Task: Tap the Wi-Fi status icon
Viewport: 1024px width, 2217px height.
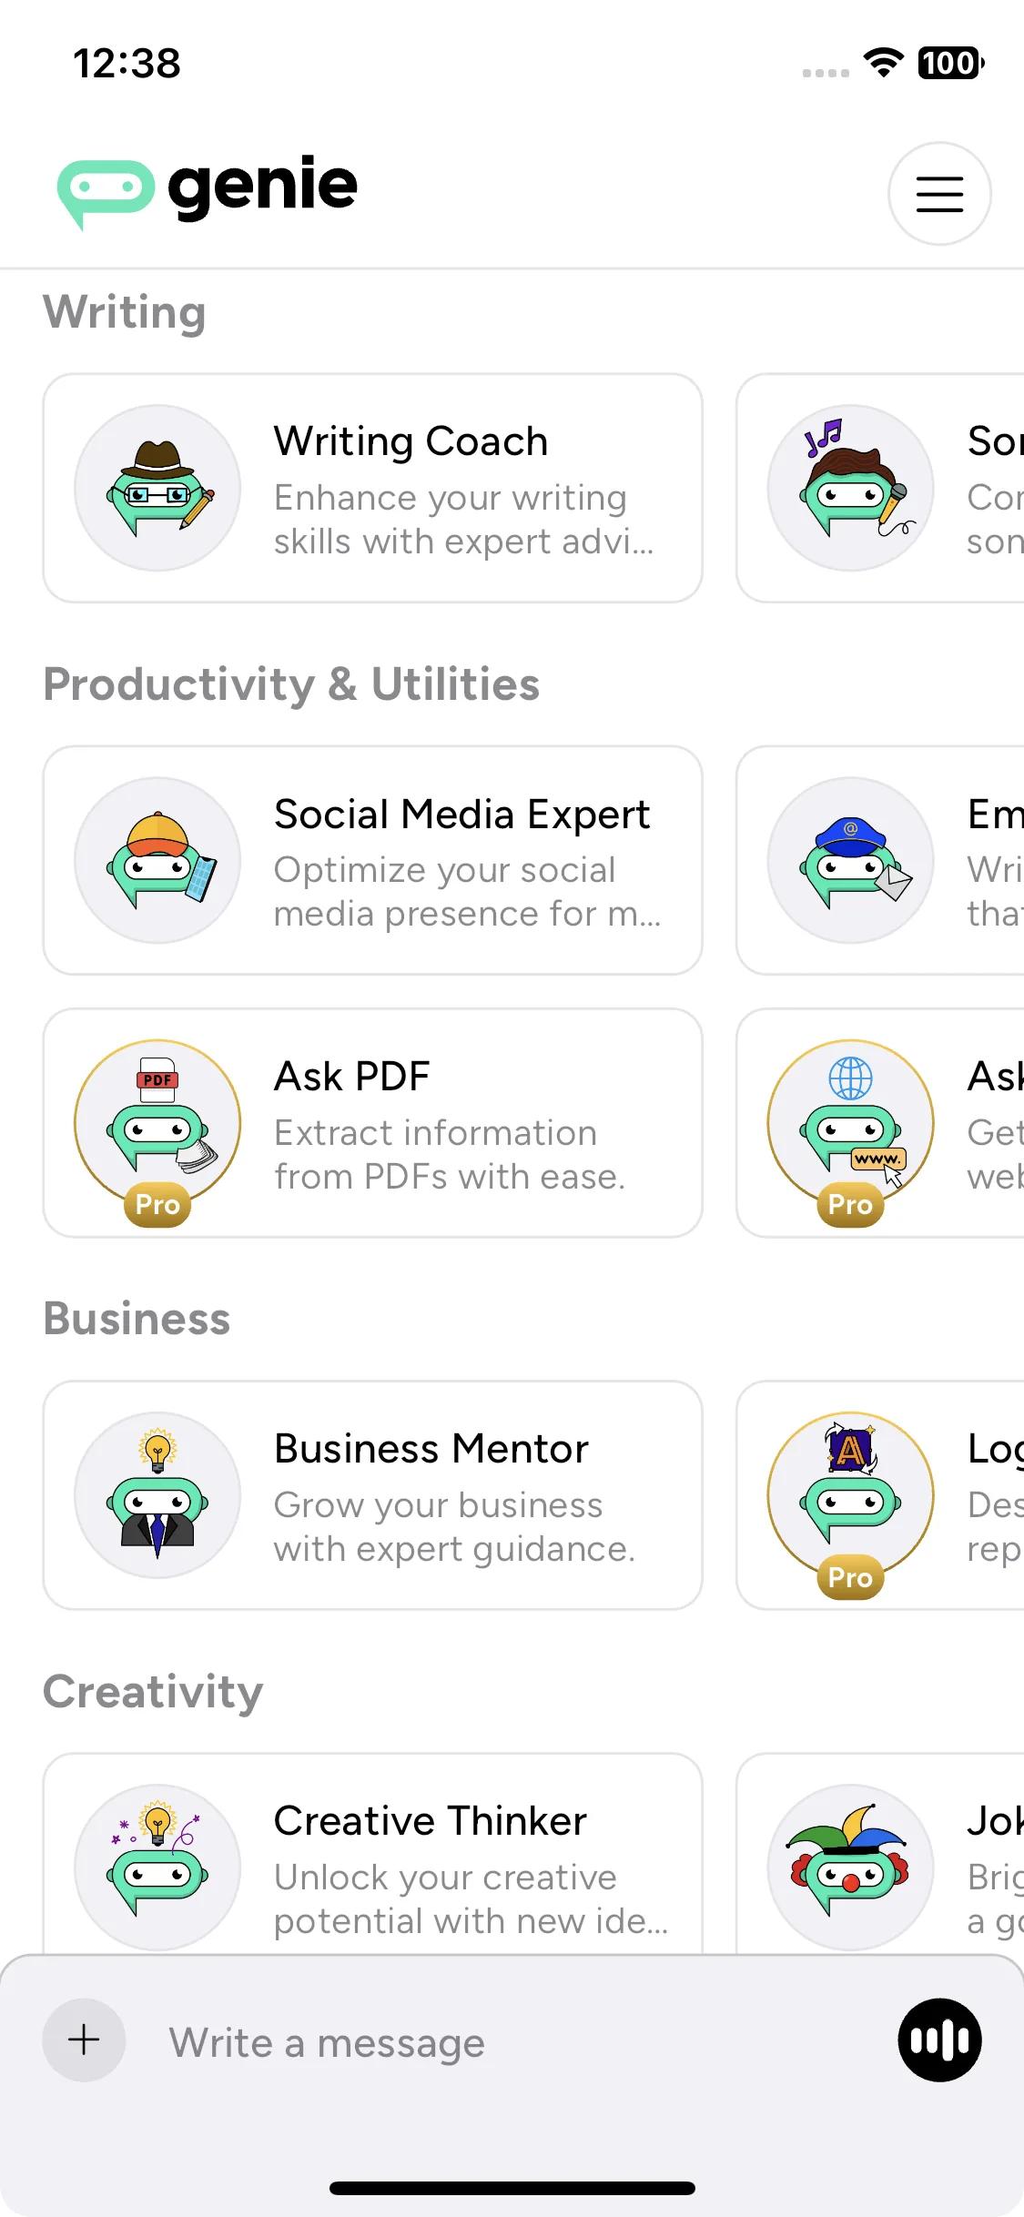Action: [x=883, y=63]
